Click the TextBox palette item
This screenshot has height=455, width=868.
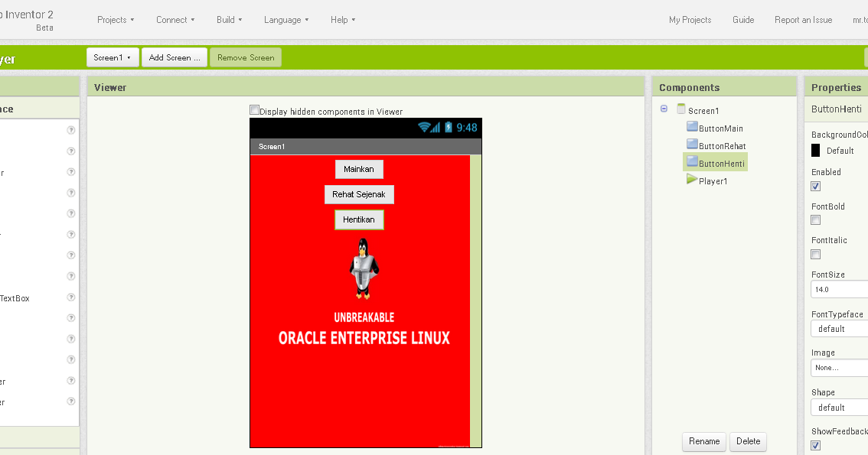tap(15, 298)
